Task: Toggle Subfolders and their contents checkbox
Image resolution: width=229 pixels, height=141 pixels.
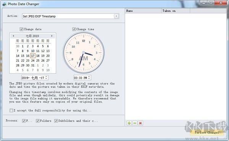Action: point(56,121)
